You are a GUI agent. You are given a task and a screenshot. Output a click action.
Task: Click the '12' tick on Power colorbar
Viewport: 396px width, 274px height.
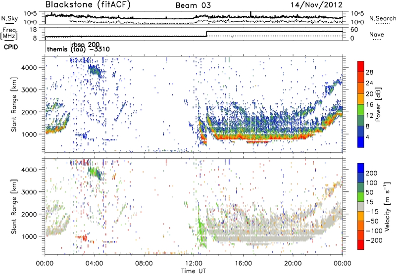pyautogui.click(x=369, y=116)
